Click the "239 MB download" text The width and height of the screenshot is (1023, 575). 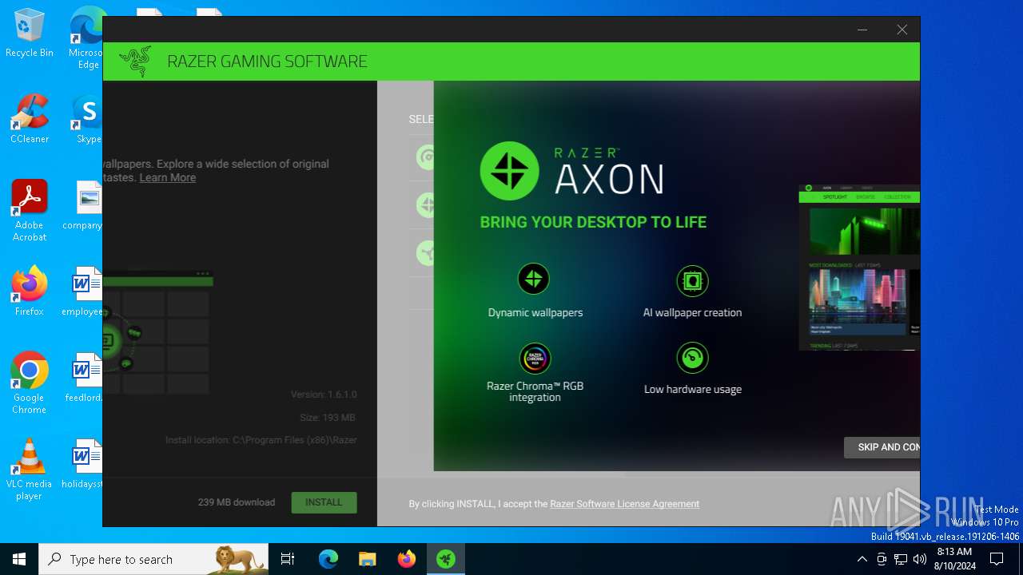click(237, 502)
